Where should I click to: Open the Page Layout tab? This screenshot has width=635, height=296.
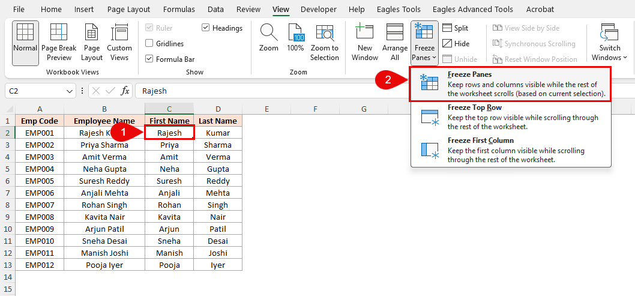point(128,10)
